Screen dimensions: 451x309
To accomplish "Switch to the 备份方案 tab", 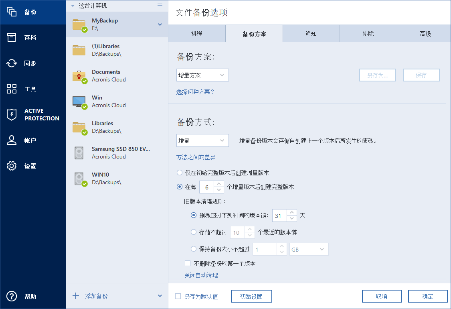I will point(254,34).
